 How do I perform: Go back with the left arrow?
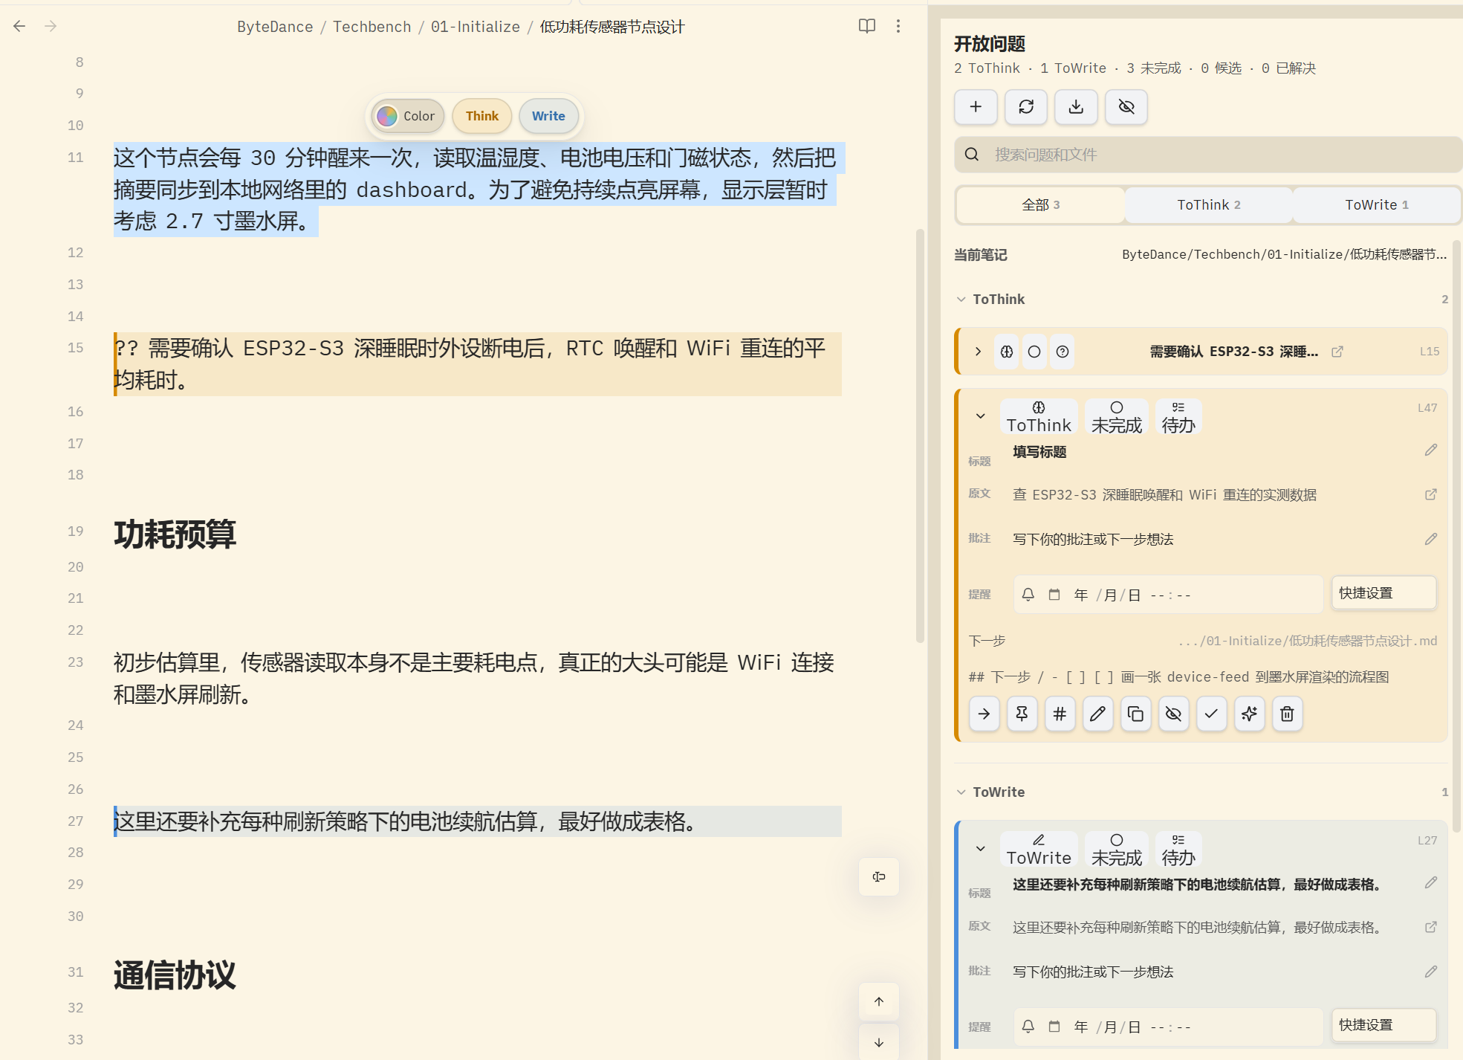tap(19, 26)
